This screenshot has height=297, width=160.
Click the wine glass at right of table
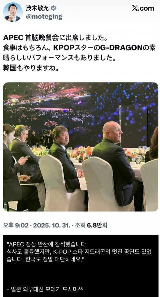tap(138, 159)
